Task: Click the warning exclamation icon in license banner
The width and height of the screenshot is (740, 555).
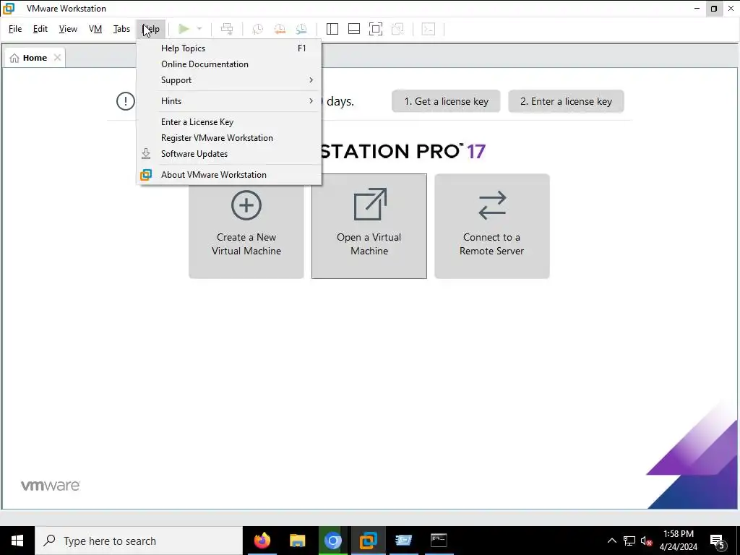Action: (126, 101)
